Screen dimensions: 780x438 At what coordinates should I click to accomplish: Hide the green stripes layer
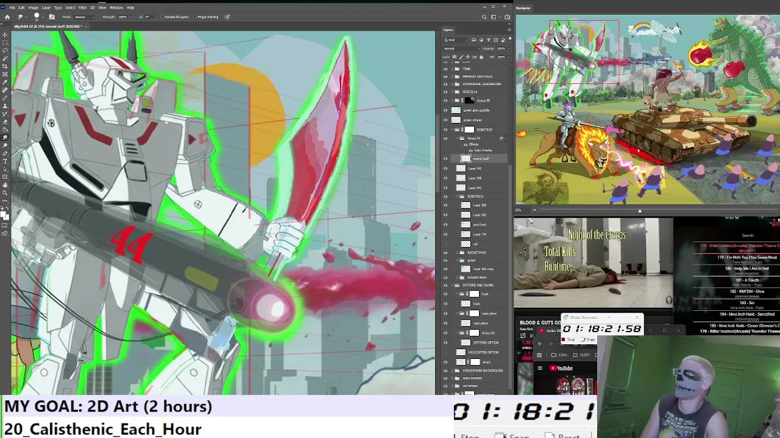click(445, 120)
